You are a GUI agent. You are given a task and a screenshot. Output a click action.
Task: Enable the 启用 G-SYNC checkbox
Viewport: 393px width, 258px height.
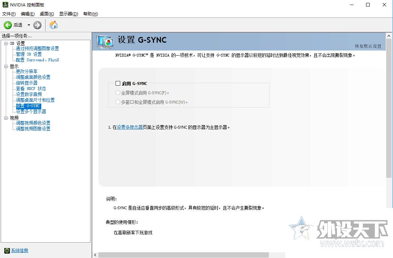pyautogui.click(x=118, y=83)
